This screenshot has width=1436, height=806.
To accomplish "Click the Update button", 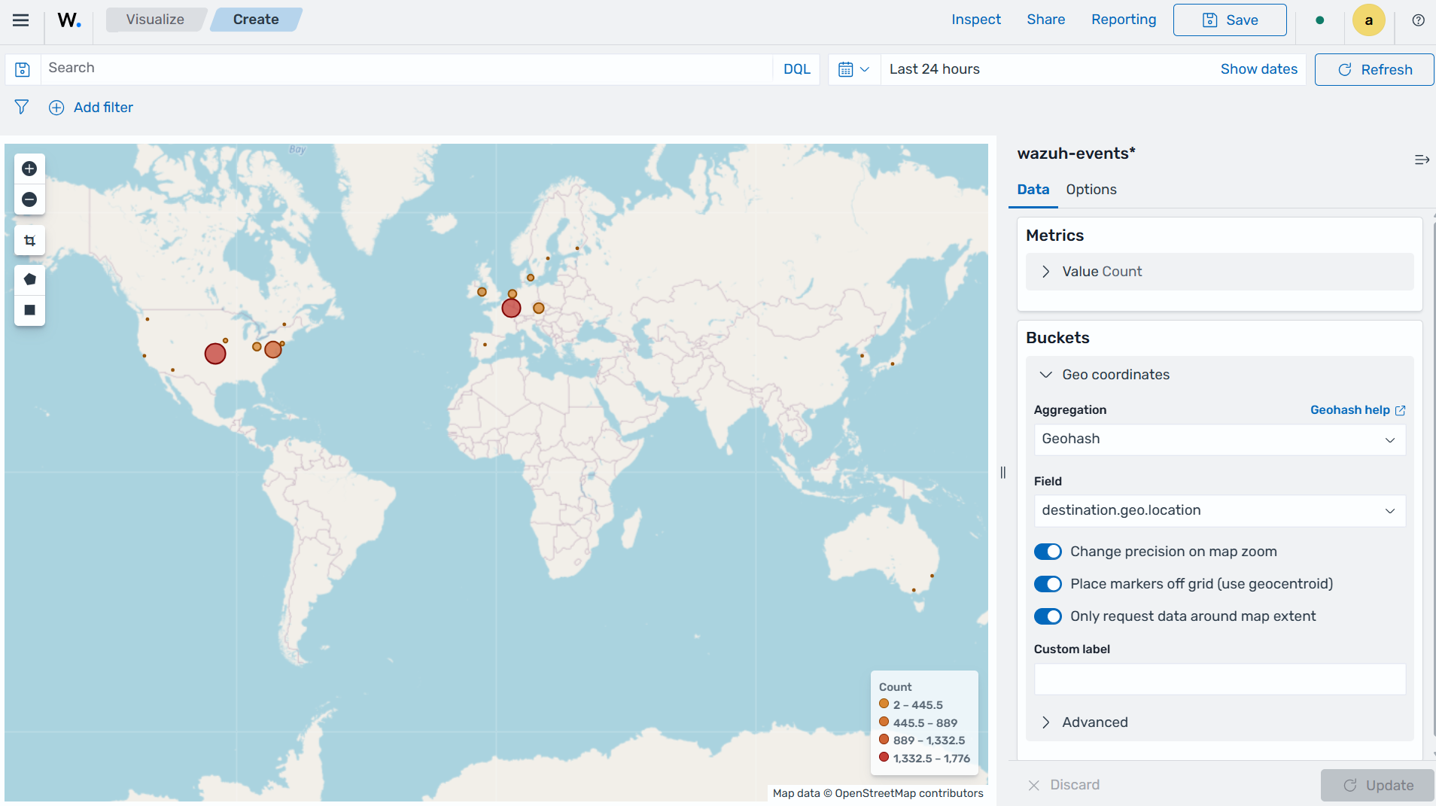I will tap(1377, 785).
